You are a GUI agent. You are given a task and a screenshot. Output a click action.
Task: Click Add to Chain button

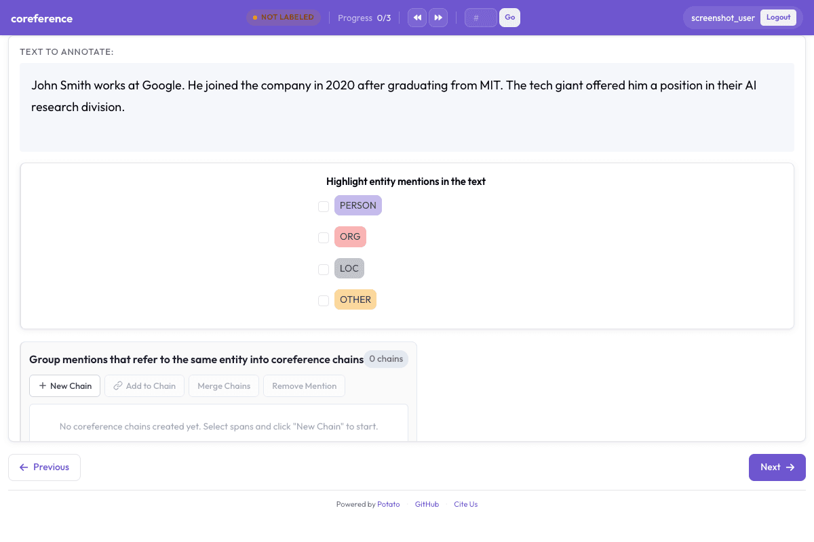pyautogui.click(x=144, y=385)
